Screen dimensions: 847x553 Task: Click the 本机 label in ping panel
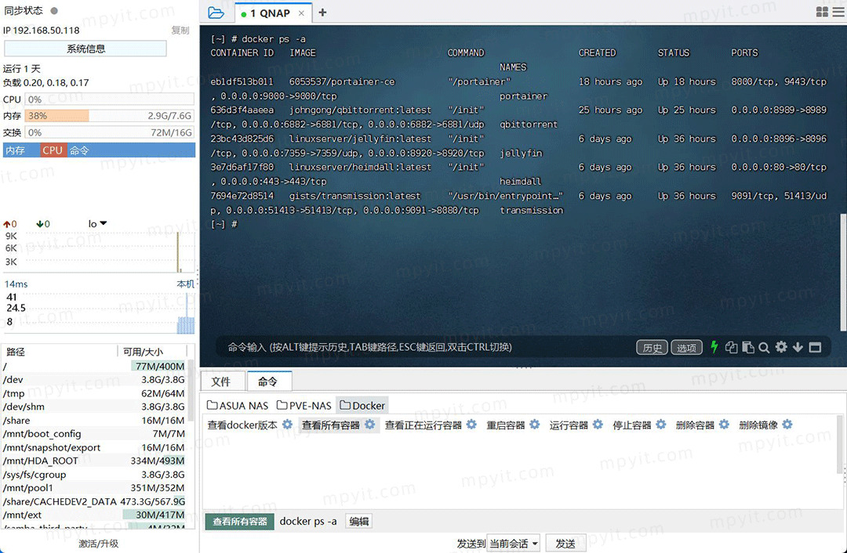[185, 284]
